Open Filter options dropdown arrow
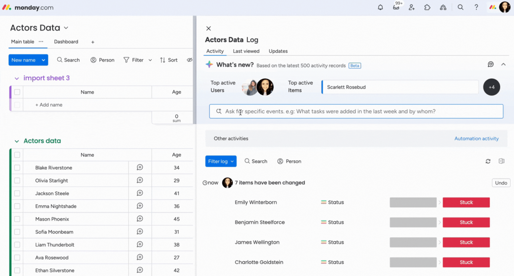 coord(150,60)
